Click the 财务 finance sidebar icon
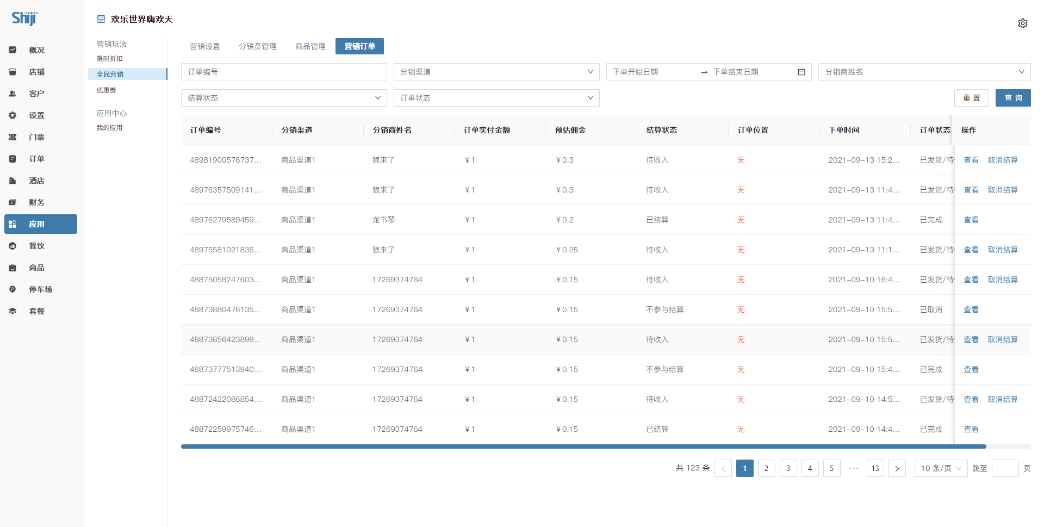 tap(13, 202)
